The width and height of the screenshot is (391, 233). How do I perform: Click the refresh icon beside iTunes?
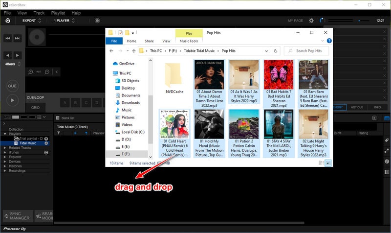(x=46, y=153)
